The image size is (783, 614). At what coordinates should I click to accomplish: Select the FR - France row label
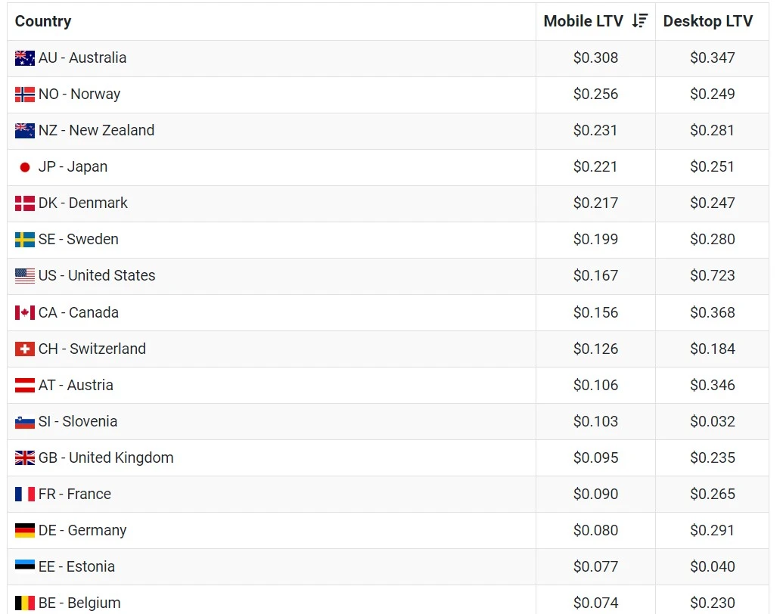pos(75,495)
